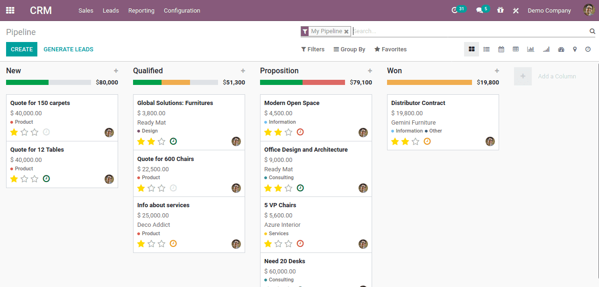599x287 pixels.
Task: Open the Configuration menu
Action: click(x=182, y=10)
